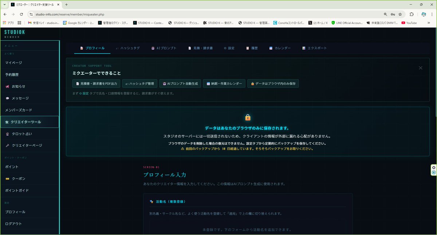Bookmark this page with the star icon
This screenshot has height=235, width=437.
[x=400, y=14]
